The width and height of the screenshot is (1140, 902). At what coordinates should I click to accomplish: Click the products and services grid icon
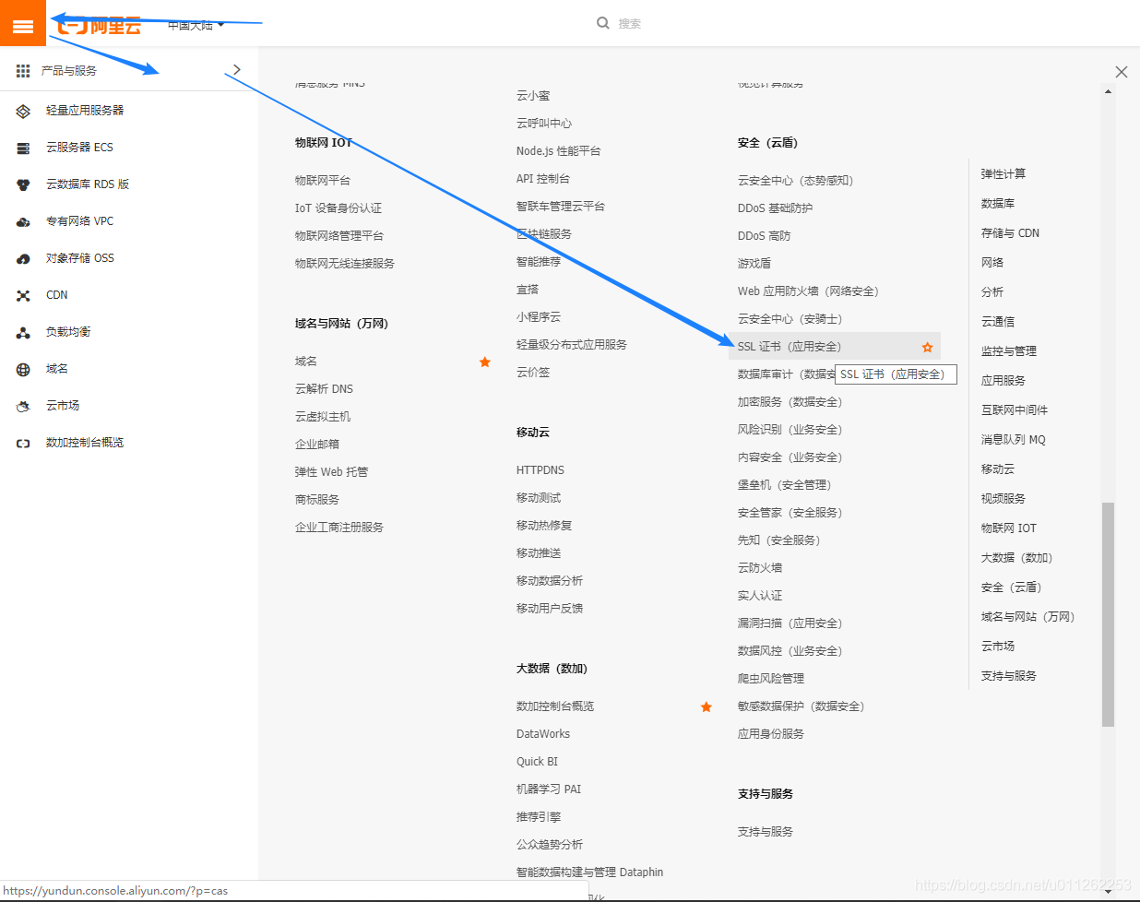(x=23, y=71)
